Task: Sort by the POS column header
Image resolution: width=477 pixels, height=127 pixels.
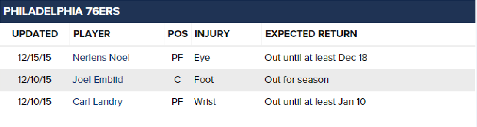Action: [x=177, y=34]
